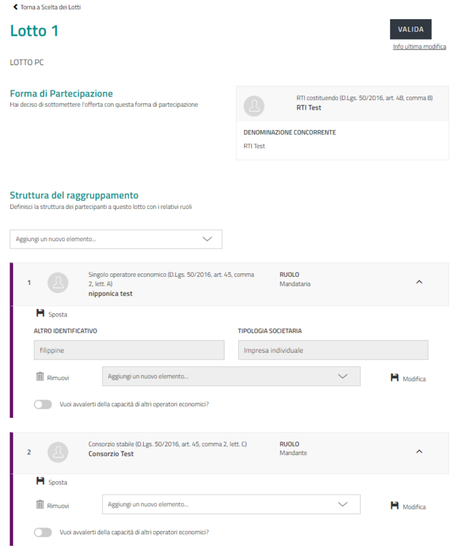Open top 'Aggiungi un nuovo elemento' dropdown
The height and width of the screenshot is (548, 466).
tap(116, 239)
